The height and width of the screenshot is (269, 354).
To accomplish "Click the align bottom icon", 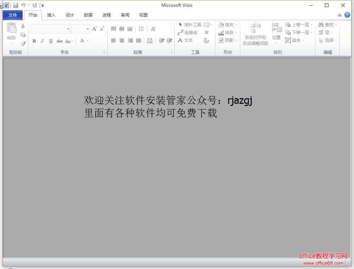I will [130, 29].
